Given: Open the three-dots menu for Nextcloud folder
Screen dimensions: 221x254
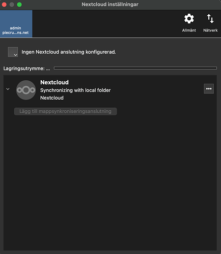Looking at the screenshot, I should pos(209,89).
